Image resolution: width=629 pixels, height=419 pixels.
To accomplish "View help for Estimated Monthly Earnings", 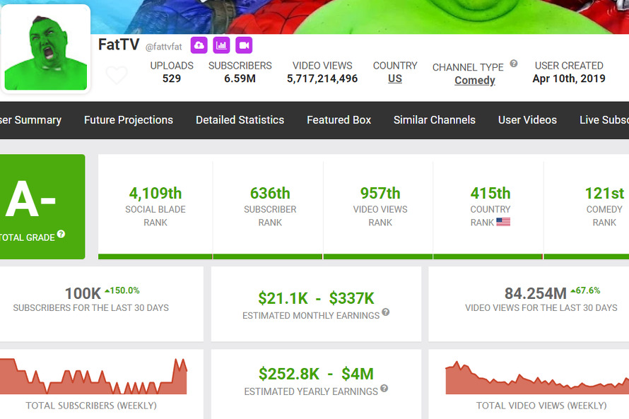I will click(385, 314).
